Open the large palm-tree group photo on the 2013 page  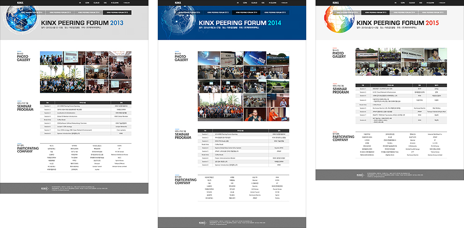click(63, 79)
